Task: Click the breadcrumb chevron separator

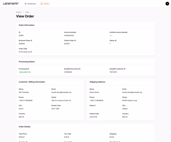Action: 23,12
